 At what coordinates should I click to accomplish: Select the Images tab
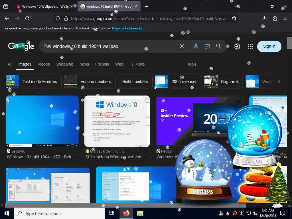25,64
